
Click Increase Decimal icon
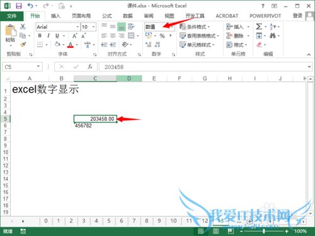(149, 45)
